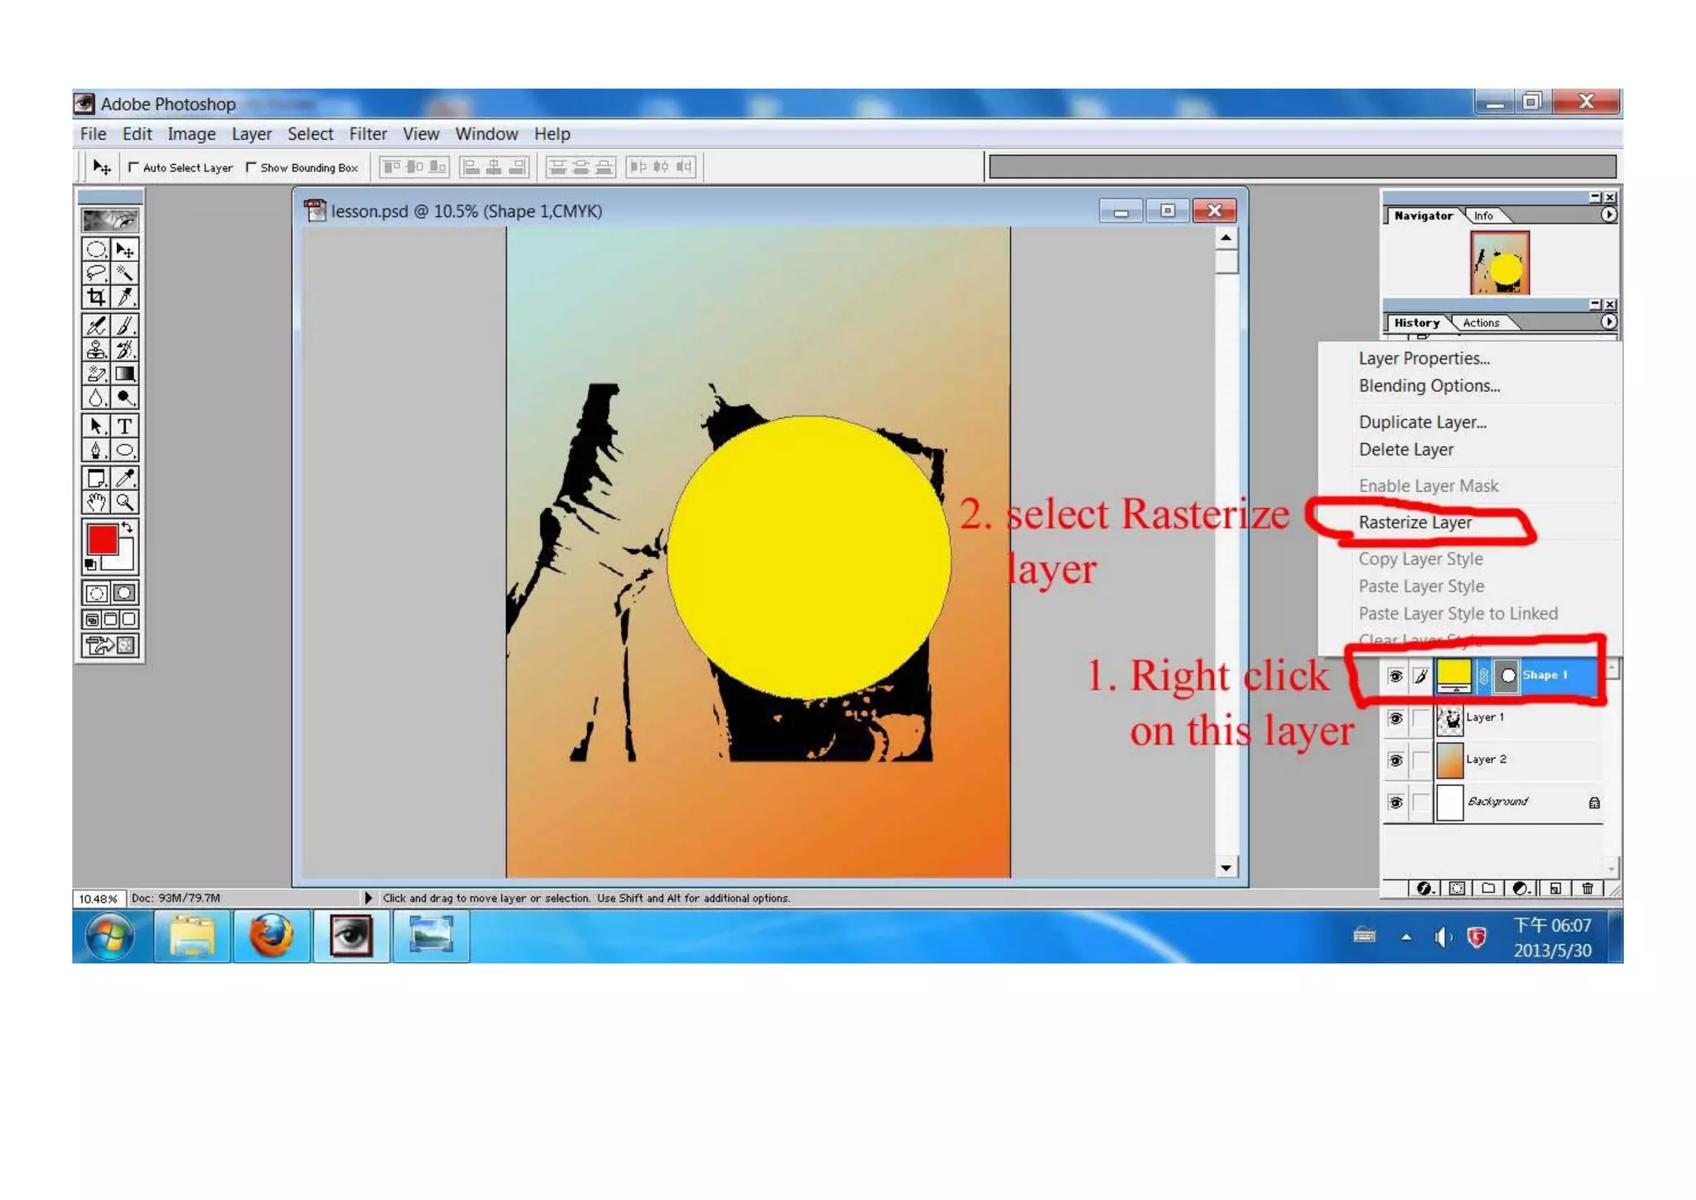
Task: Switch to the Info tab
Action: pyautogui.click(x=1483, y=215)
